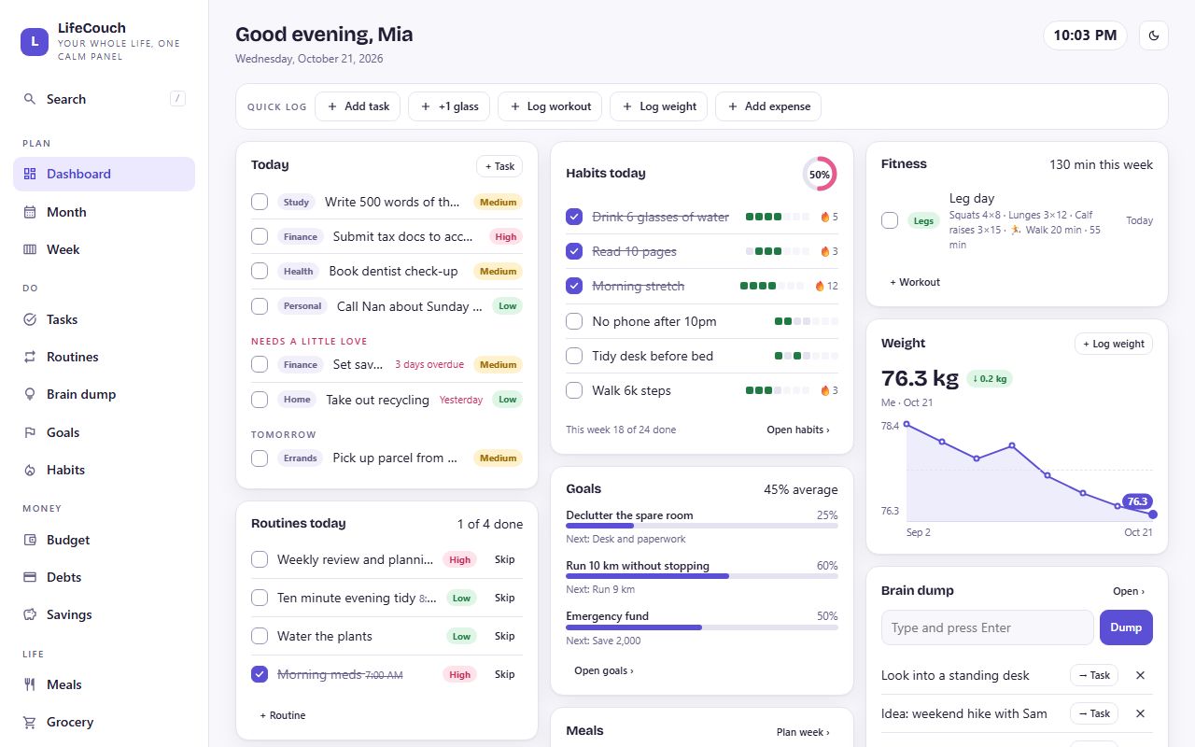This screenshot has width=1195, height=747.
Task: Open the sidebar Search box
Action: pos(104,99)
